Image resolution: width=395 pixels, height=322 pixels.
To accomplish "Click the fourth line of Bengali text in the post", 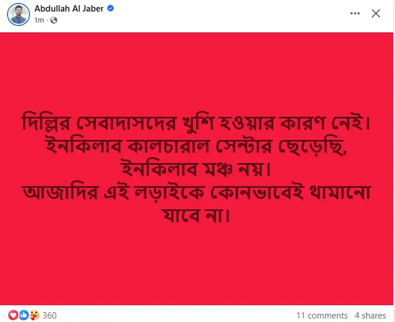I will pos(197,192).
